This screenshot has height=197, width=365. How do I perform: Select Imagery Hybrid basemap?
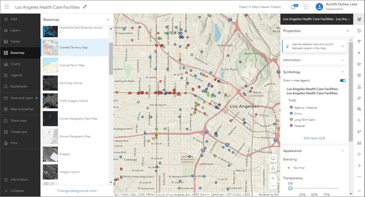75,172
